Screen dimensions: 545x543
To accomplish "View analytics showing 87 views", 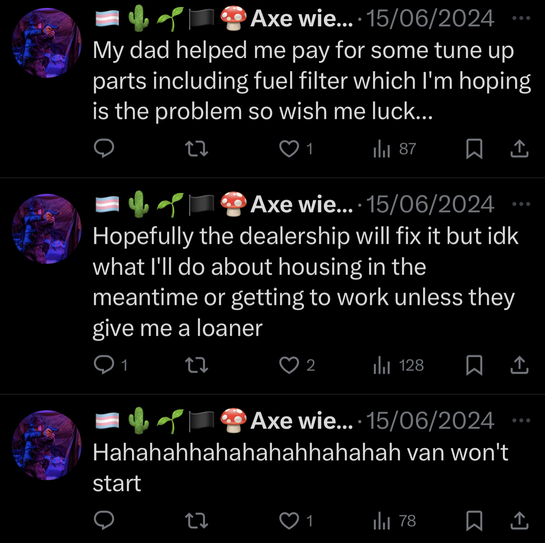I will pyautogui.click(x=394, y=148).
